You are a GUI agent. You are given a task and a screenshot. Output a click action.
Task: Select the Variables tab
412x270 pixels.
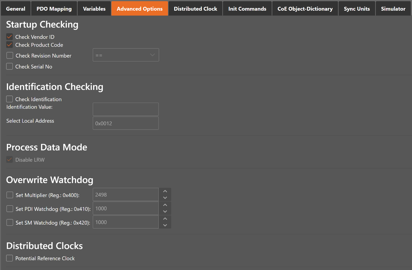click(94, 8)
